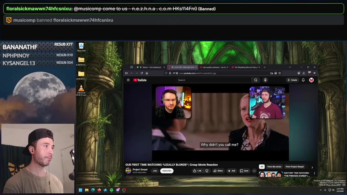This screenshot has width=347, height=195.
Task: Open options for the Princess Diaries suggestion
Action: 314,173
